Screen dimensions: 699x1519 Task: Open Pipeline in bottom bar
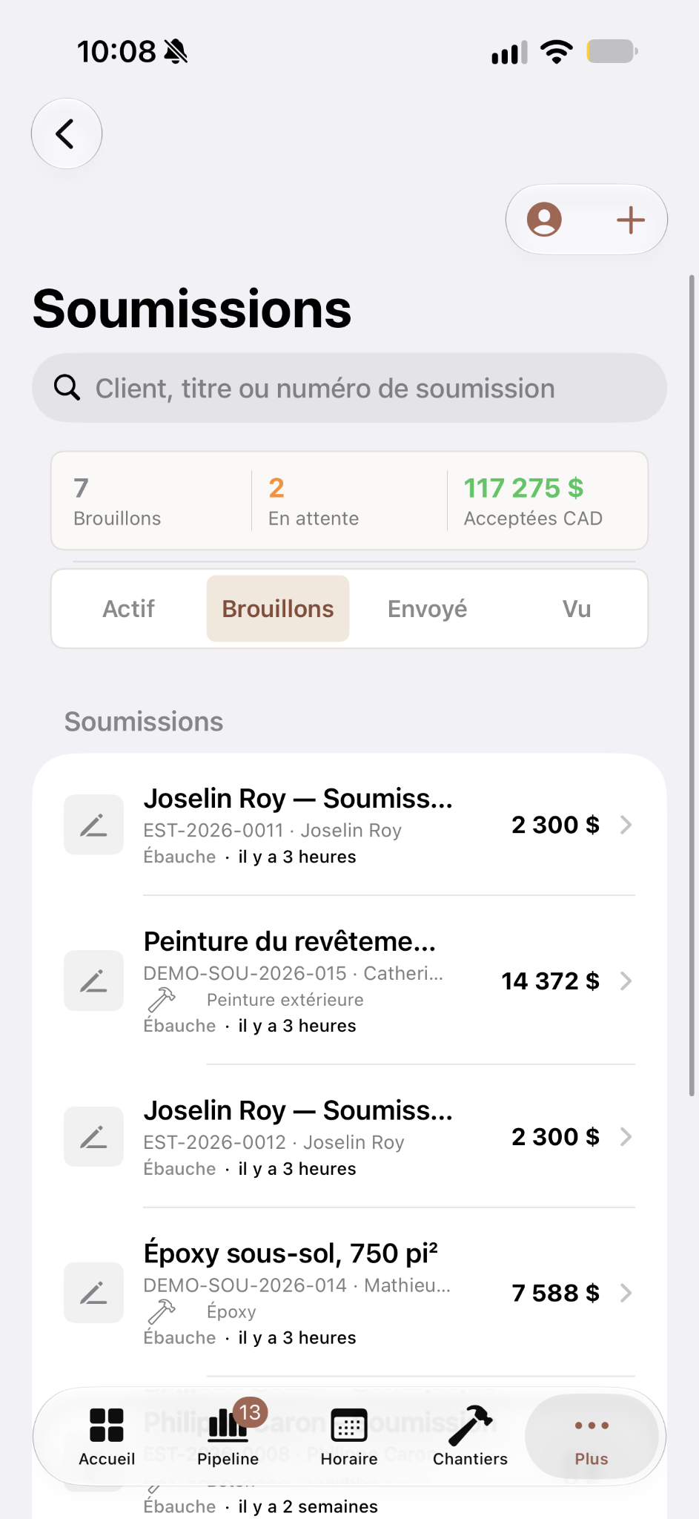228,1437
